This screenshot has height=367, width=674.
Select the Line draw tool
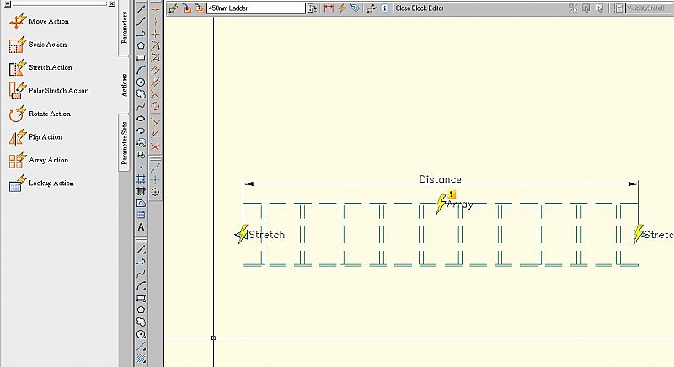[141, 9]
